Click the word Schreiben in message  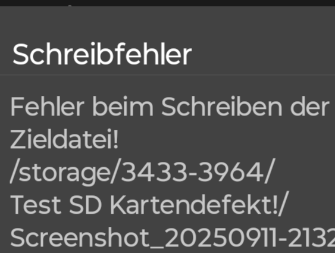point(222,106)
